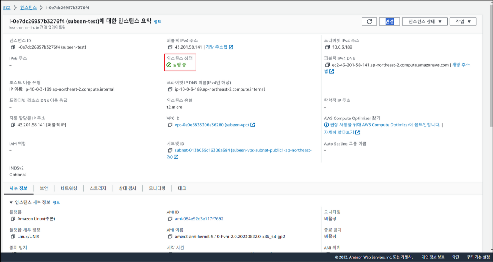Viewport: 493px width, 262px height.
Task: Click Compute Optimizer opt-in link
Action: click(x=385, y=125)
